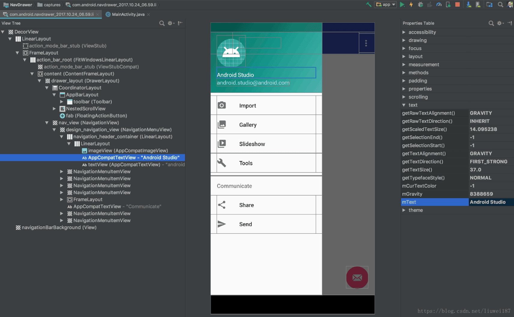
Task: Click the getTextSize() value 37.0
Action: point(476,170)
